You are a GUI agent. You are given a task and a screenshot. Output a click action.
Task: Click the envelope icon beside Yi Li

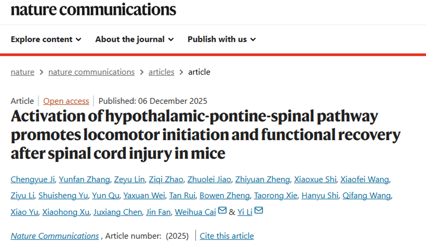click(259, 210)
